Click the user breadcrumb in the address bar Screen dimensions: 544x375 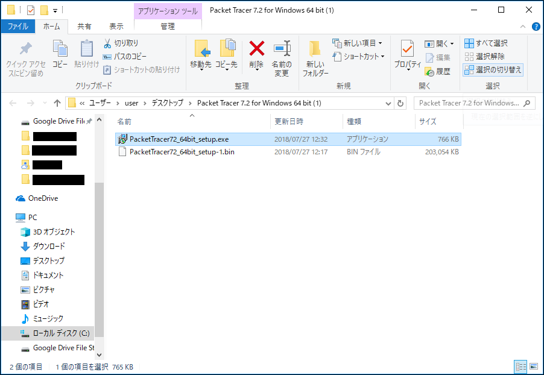click(x=131, y=103)
